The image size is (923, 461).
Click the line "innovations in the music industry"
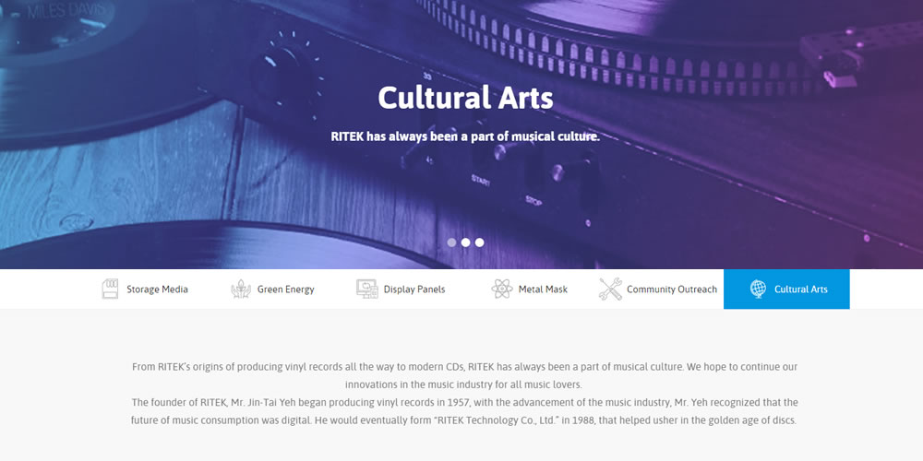[463, 385]
